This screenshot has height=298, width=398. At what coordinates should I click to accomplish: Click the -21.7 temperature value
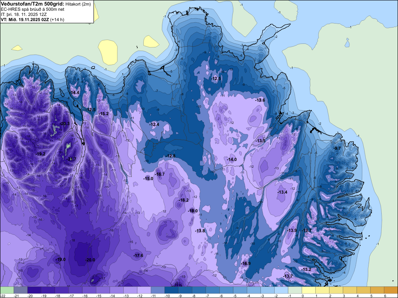[x=71, y=159]
